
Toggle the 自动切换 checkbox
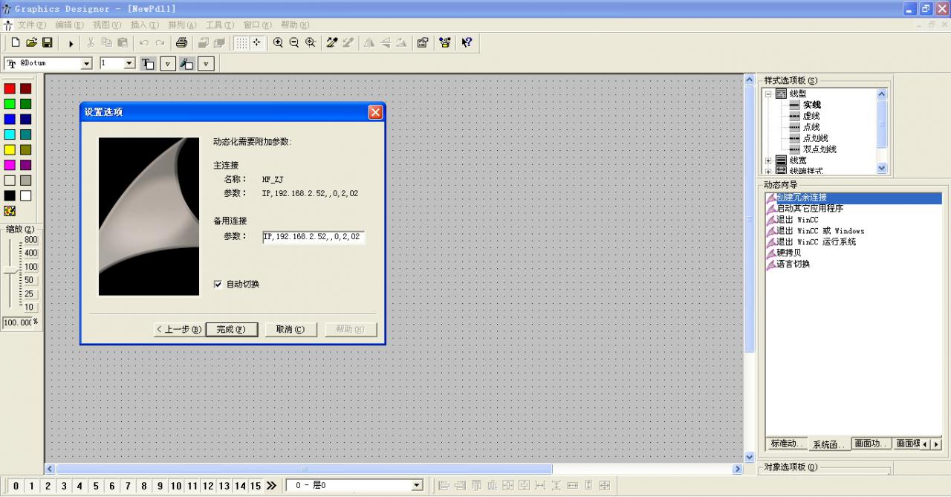pyautogui.click(x=218, y=284)
